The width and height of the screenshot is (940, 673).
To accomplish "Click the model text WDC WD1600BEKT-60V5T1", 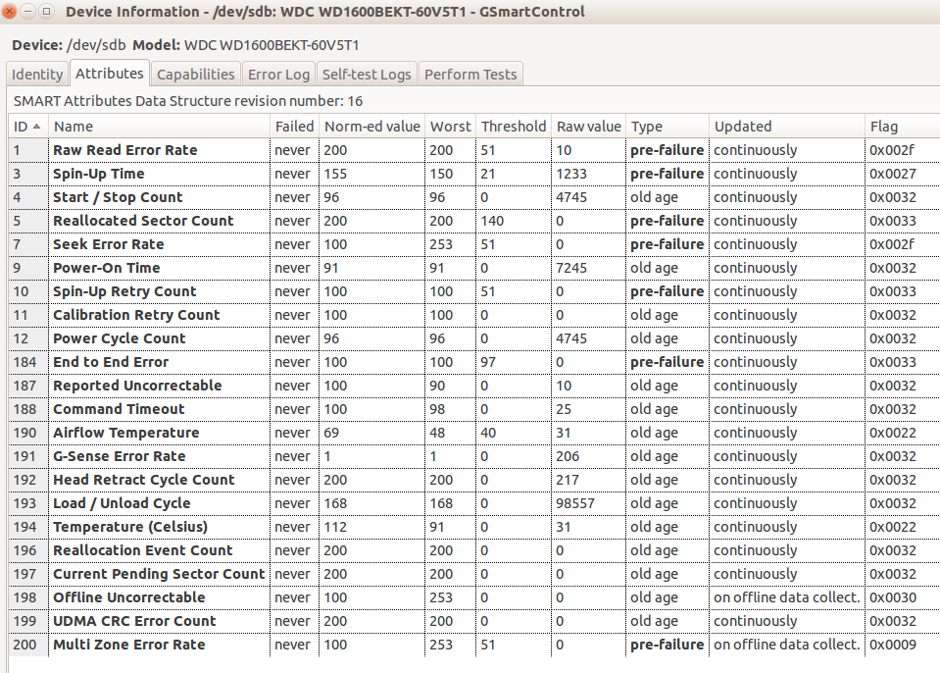I will point(272,45).
